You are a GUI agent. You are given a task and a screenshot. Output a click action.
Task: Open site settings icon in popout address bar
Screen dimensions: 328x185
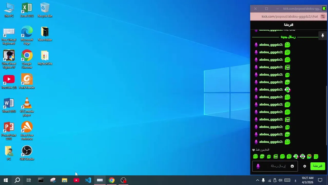(x=323, y=16)
